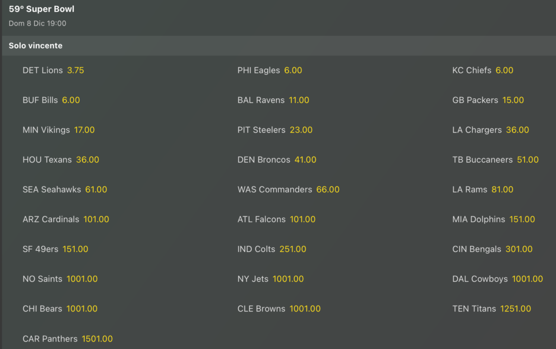
Task: Pick MIN Vikings at 17.00
Action: pos(84,130)
